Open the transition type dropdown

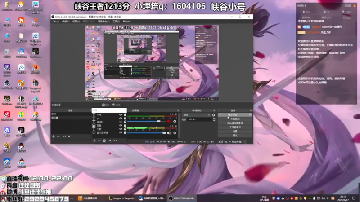click(x=196, y=115)
